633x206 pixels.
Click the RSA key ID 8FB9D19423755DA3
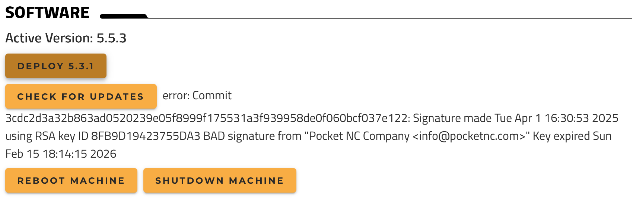pos(146,136)
